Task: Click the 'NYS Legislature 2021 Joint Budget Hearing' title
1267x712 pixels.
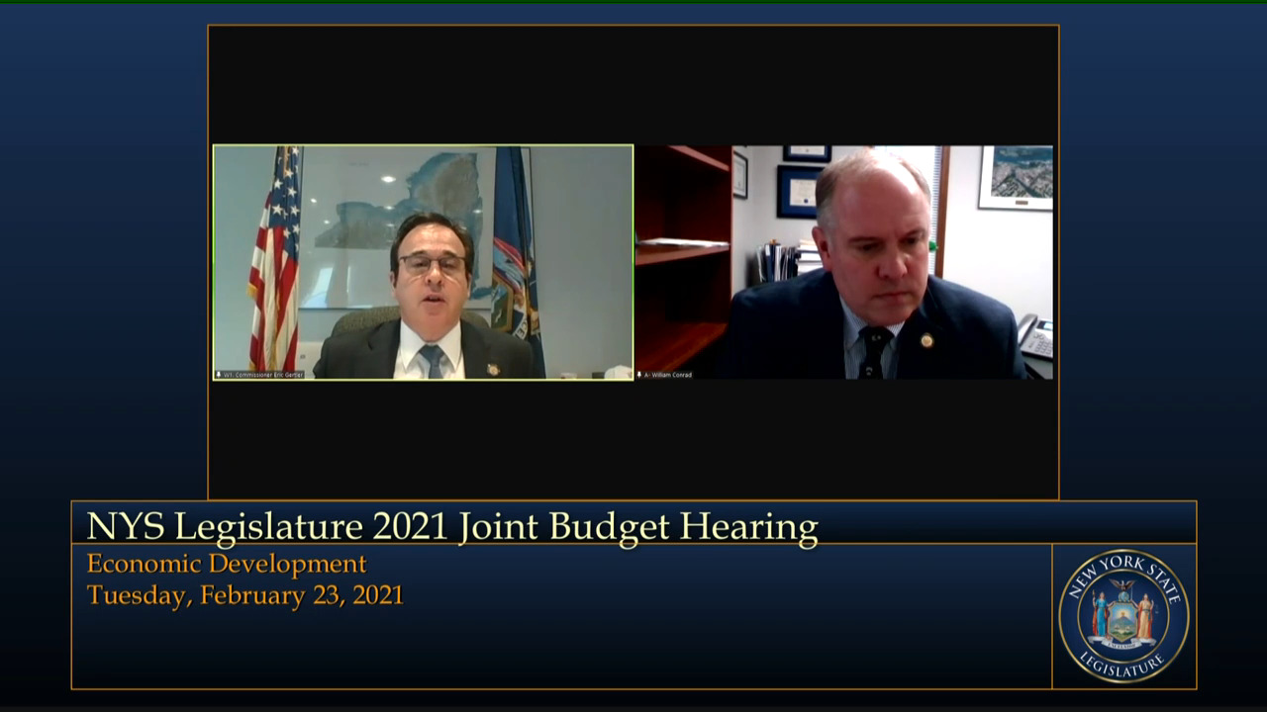Action: [x=452, y=526]
